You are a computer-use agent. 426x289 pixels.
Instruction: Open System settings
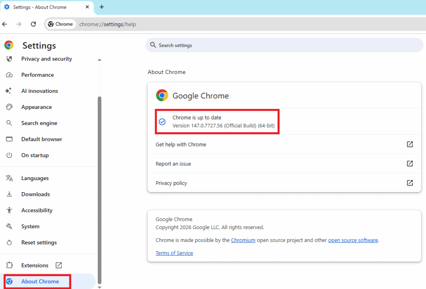pos(30,226)
